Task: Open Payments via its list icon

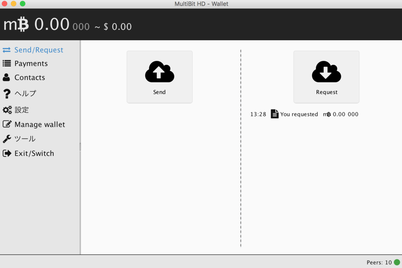Action: [x=7, y=63]
